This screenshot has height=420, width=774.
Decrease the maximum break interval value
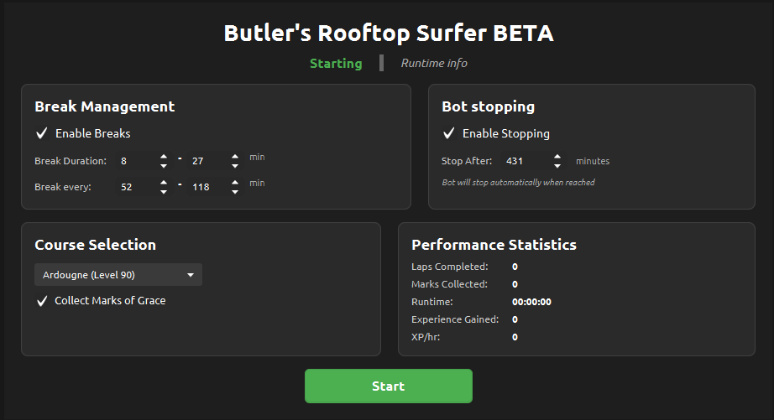[x=235, y=192]
